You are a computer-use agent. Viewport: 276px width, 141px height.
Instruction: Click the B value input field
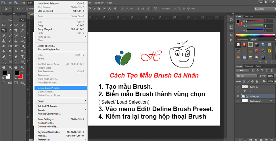[269, 31]
